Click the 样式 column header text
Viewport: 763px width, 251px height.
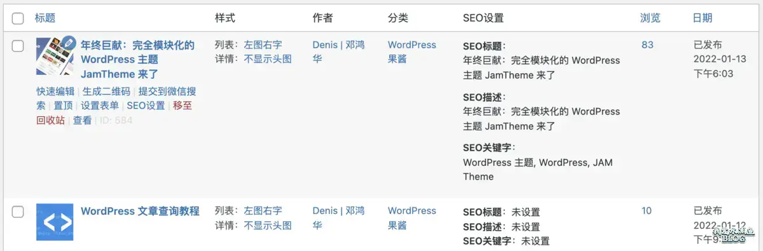[x=225, y=18]
